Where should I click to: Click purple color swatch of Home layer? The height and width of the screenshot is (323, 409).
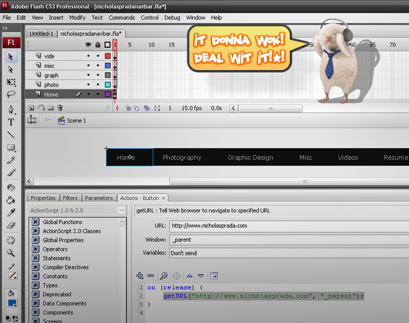[x=108, y=94]
